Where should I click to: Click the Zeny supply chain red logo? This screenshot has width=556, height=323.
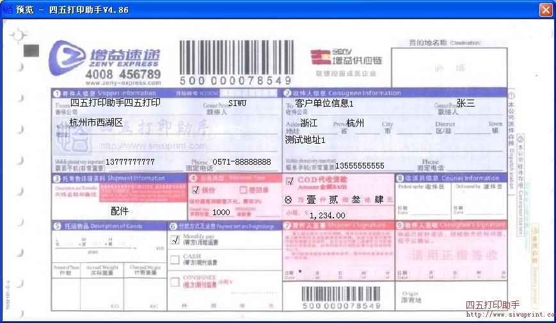(x=321, y=57)
